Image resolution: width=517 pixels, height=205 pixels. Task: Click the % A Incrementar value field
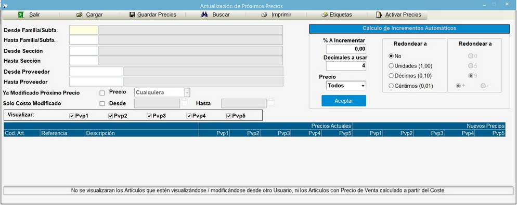[x=346, y=49]
